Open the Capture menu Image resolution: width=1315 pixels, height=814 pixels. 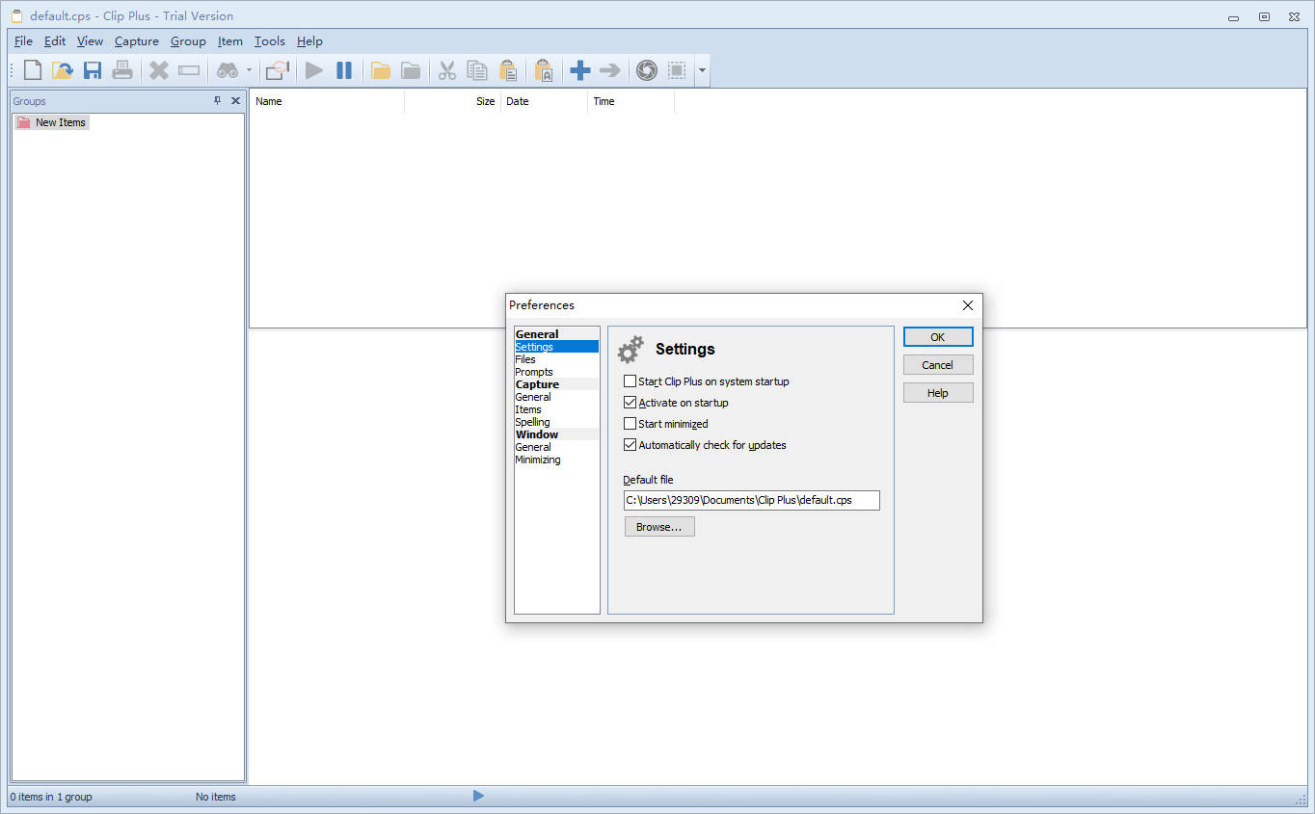point(136,41)
